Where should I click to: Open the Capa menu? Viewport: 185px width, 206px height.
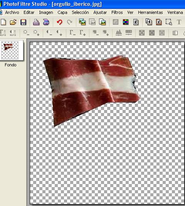(x=62, y=12)
